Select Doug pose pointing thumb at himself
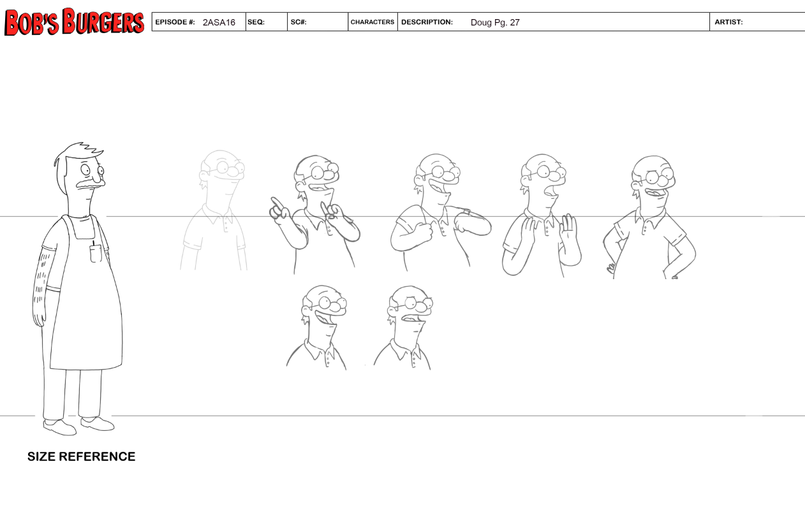This screenshot has height=522, width=805. click(441, 212)
